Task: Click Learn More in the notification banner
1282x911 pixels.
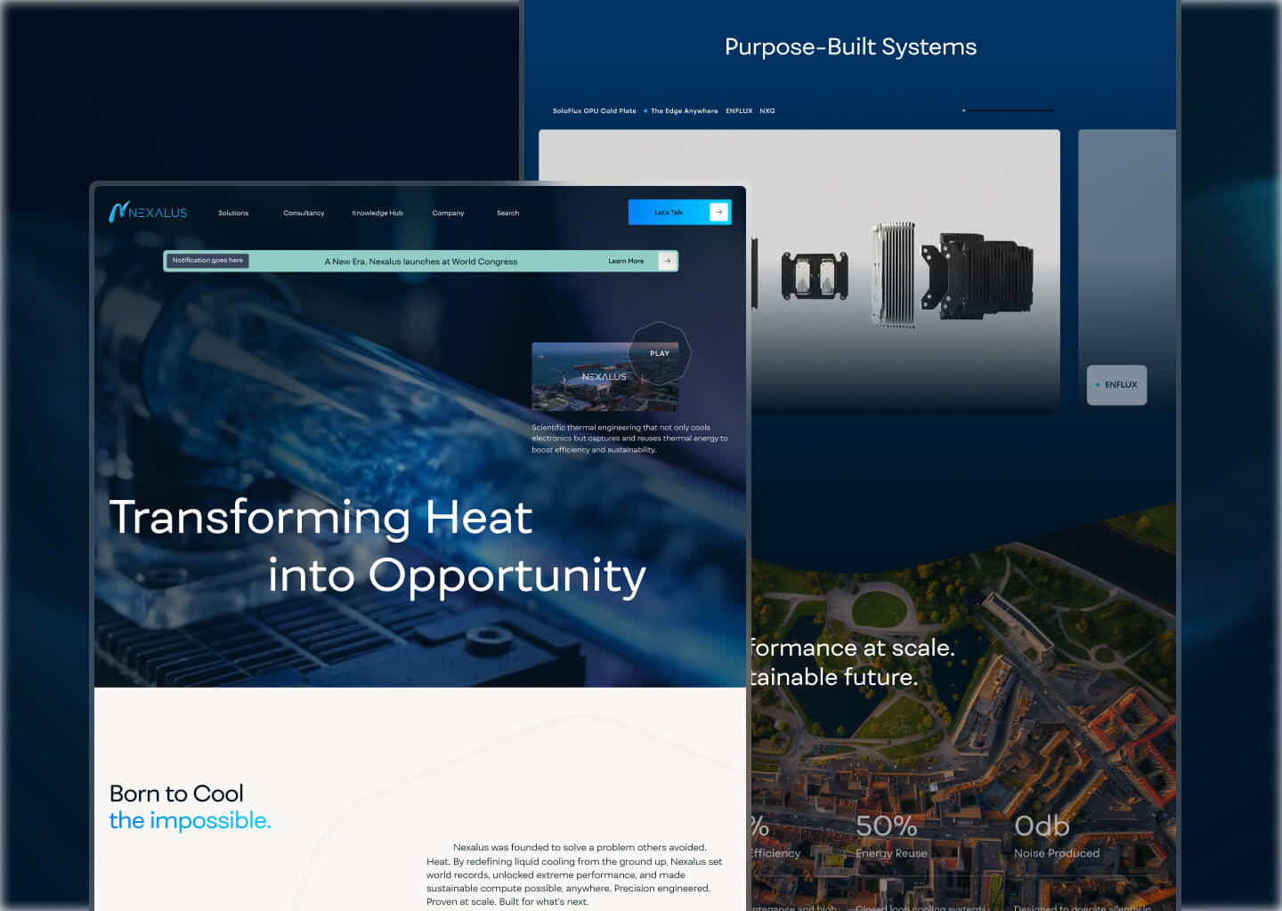Action: tap(626, 261)
